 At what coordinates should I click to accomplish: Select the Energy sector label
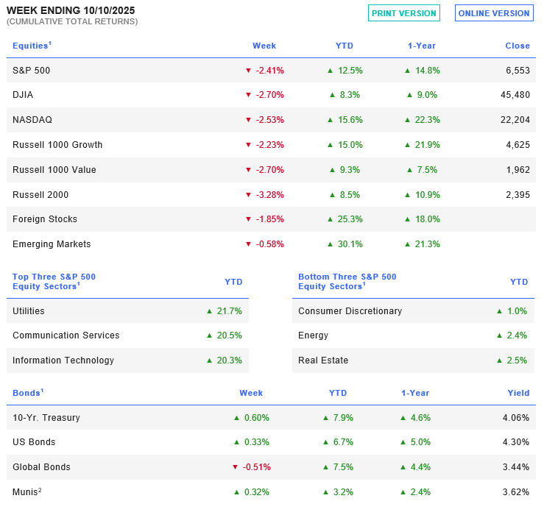tap(314, 335)
